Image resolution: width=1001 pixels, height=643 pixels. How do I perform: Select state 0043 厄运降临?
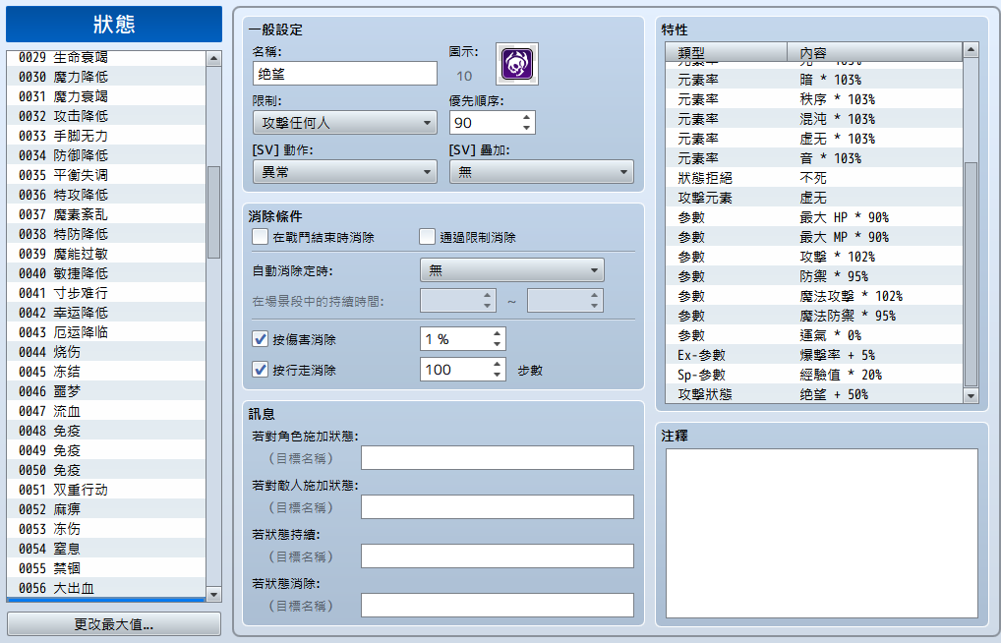[106, 332]
